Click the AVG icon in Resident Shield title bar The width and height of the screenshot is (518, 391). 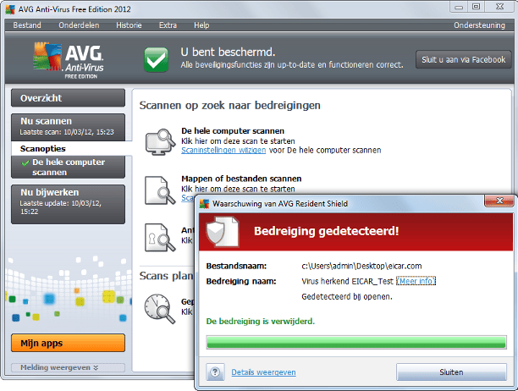(x=205, y=204)
